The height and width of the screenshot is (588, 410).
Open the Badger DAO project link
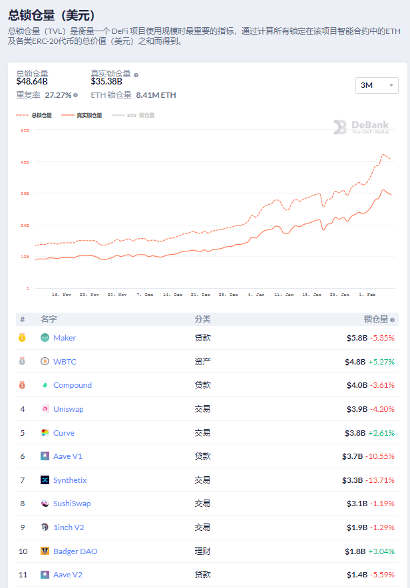(x=75, y=551)
